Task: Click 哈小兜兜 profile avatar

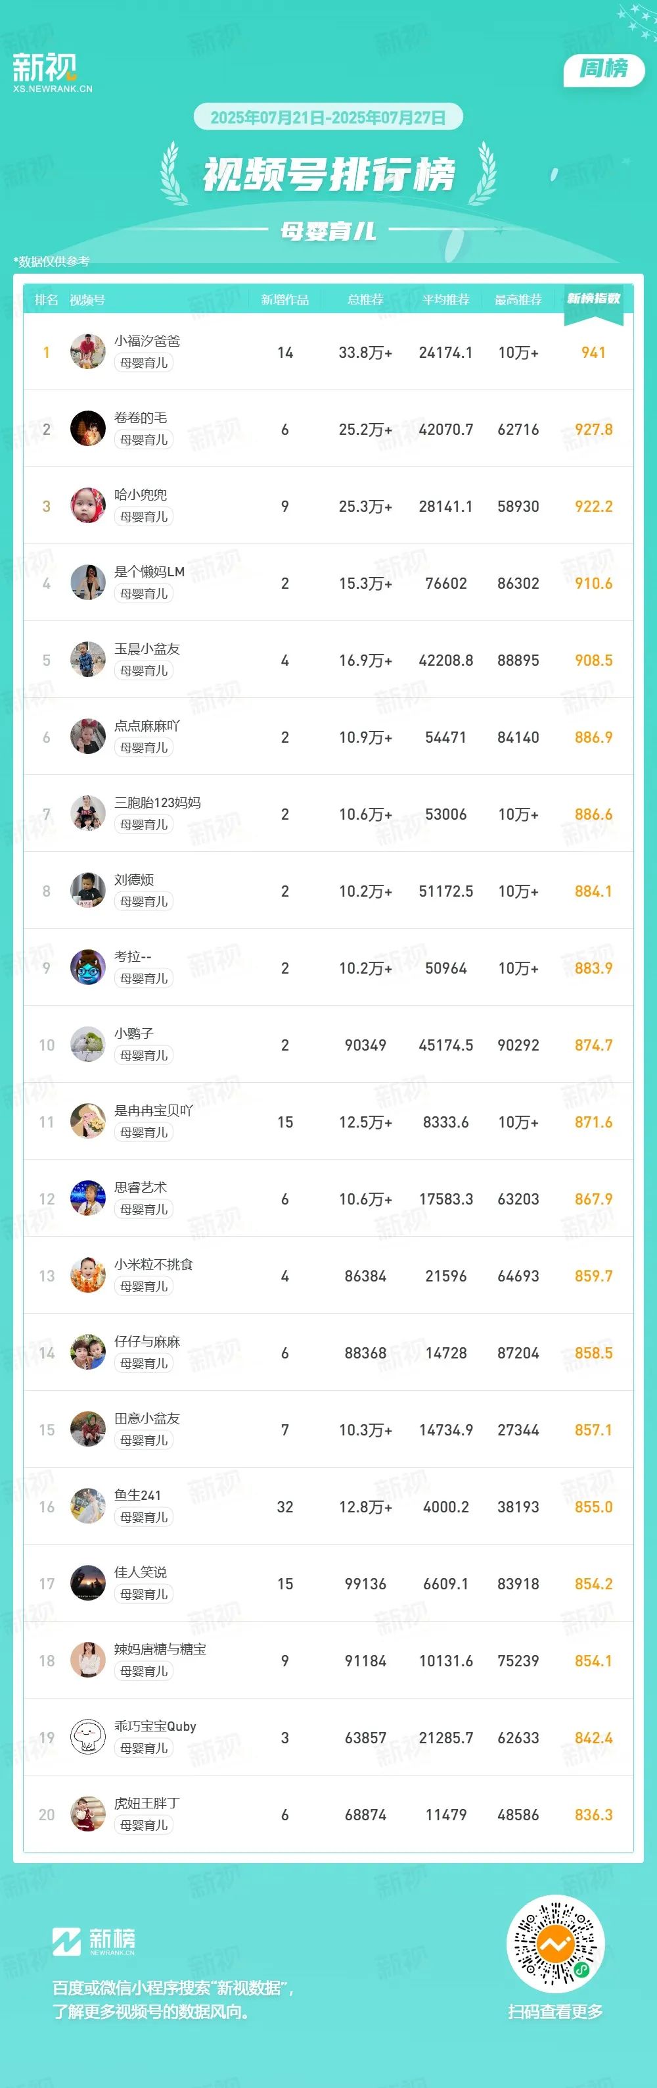Action: [87, 506]
